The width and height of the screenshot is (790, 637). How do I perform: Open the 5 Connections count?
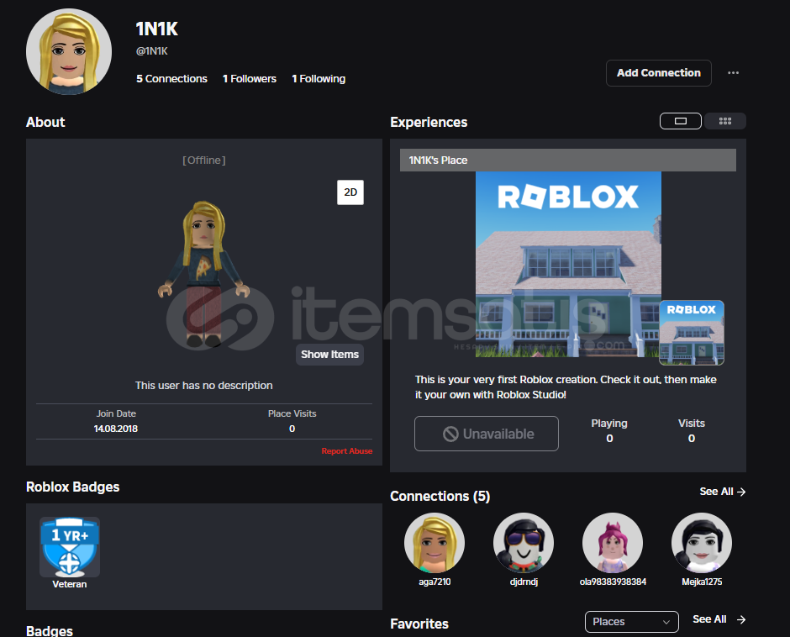[171, 79]
